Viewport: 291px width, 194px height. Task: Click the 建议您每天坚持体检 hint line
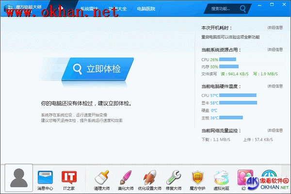(x=81, y=120)
